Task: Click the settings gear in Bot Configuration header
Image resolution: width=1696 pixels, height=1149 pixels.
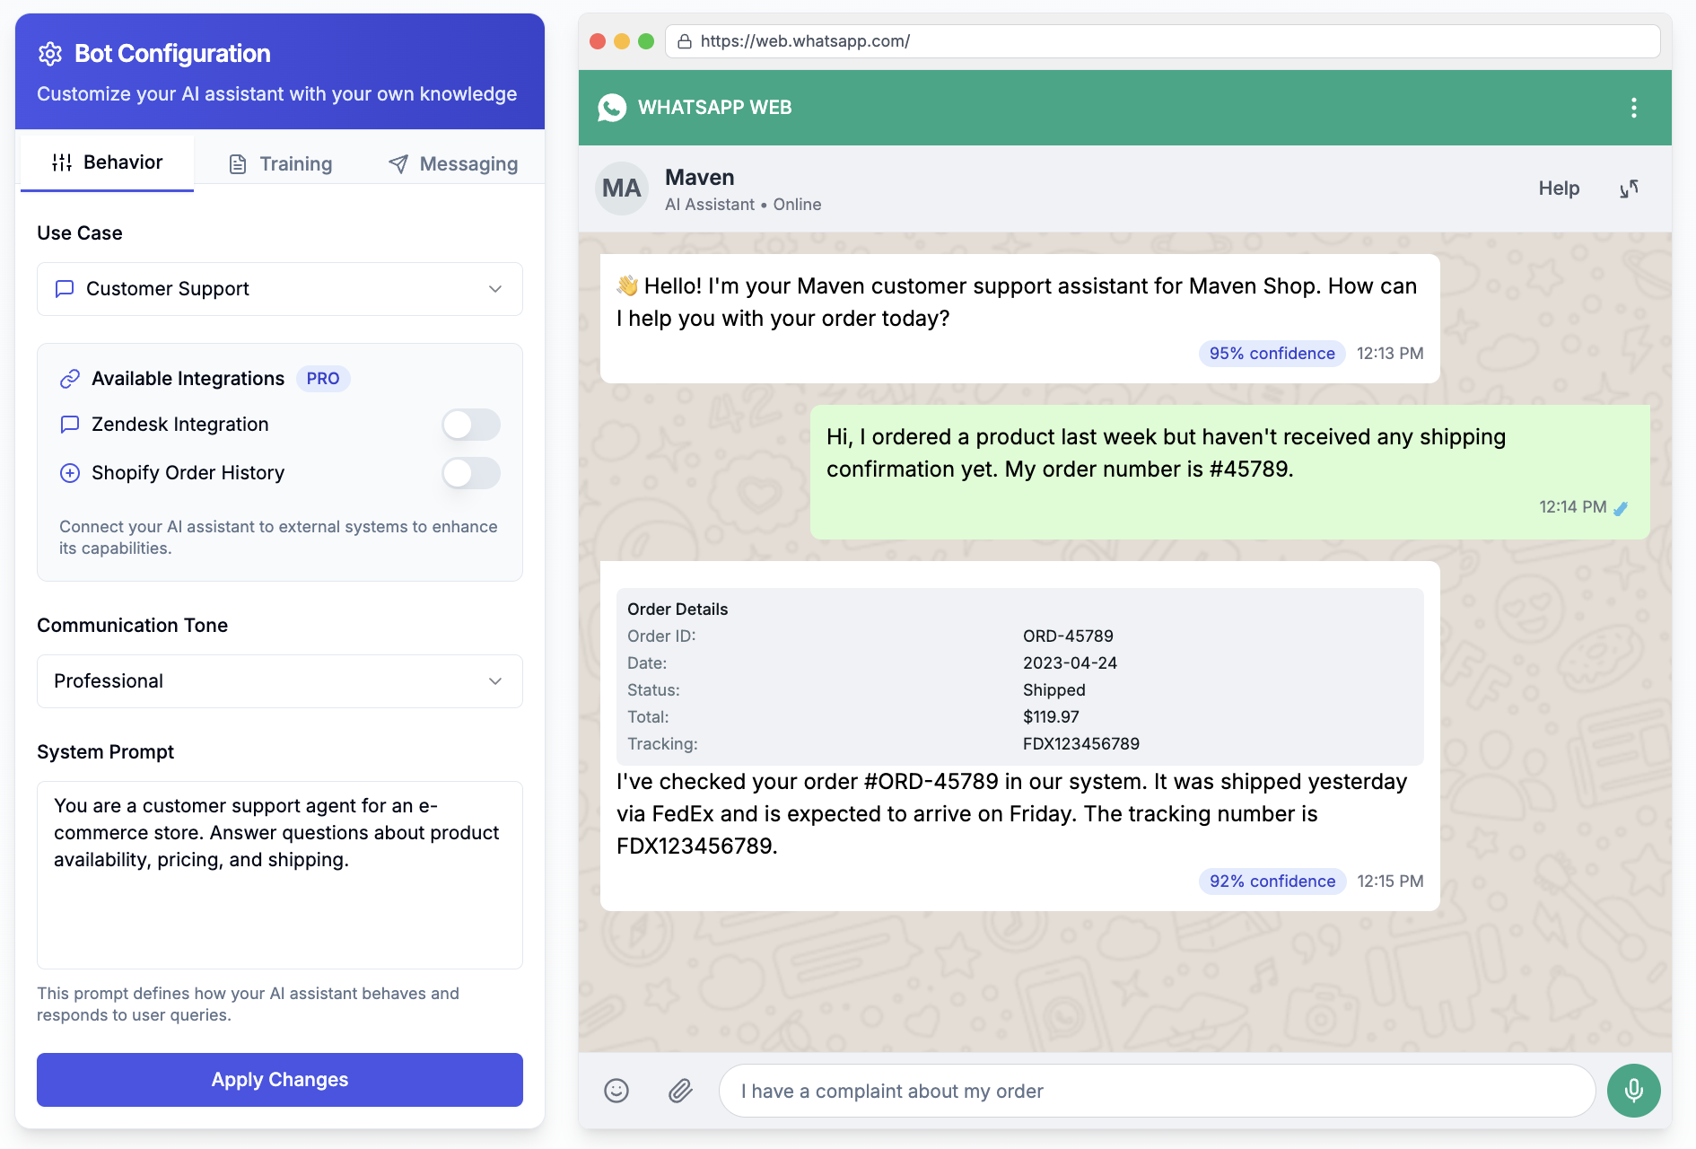Action: click(x=50, y=54)
